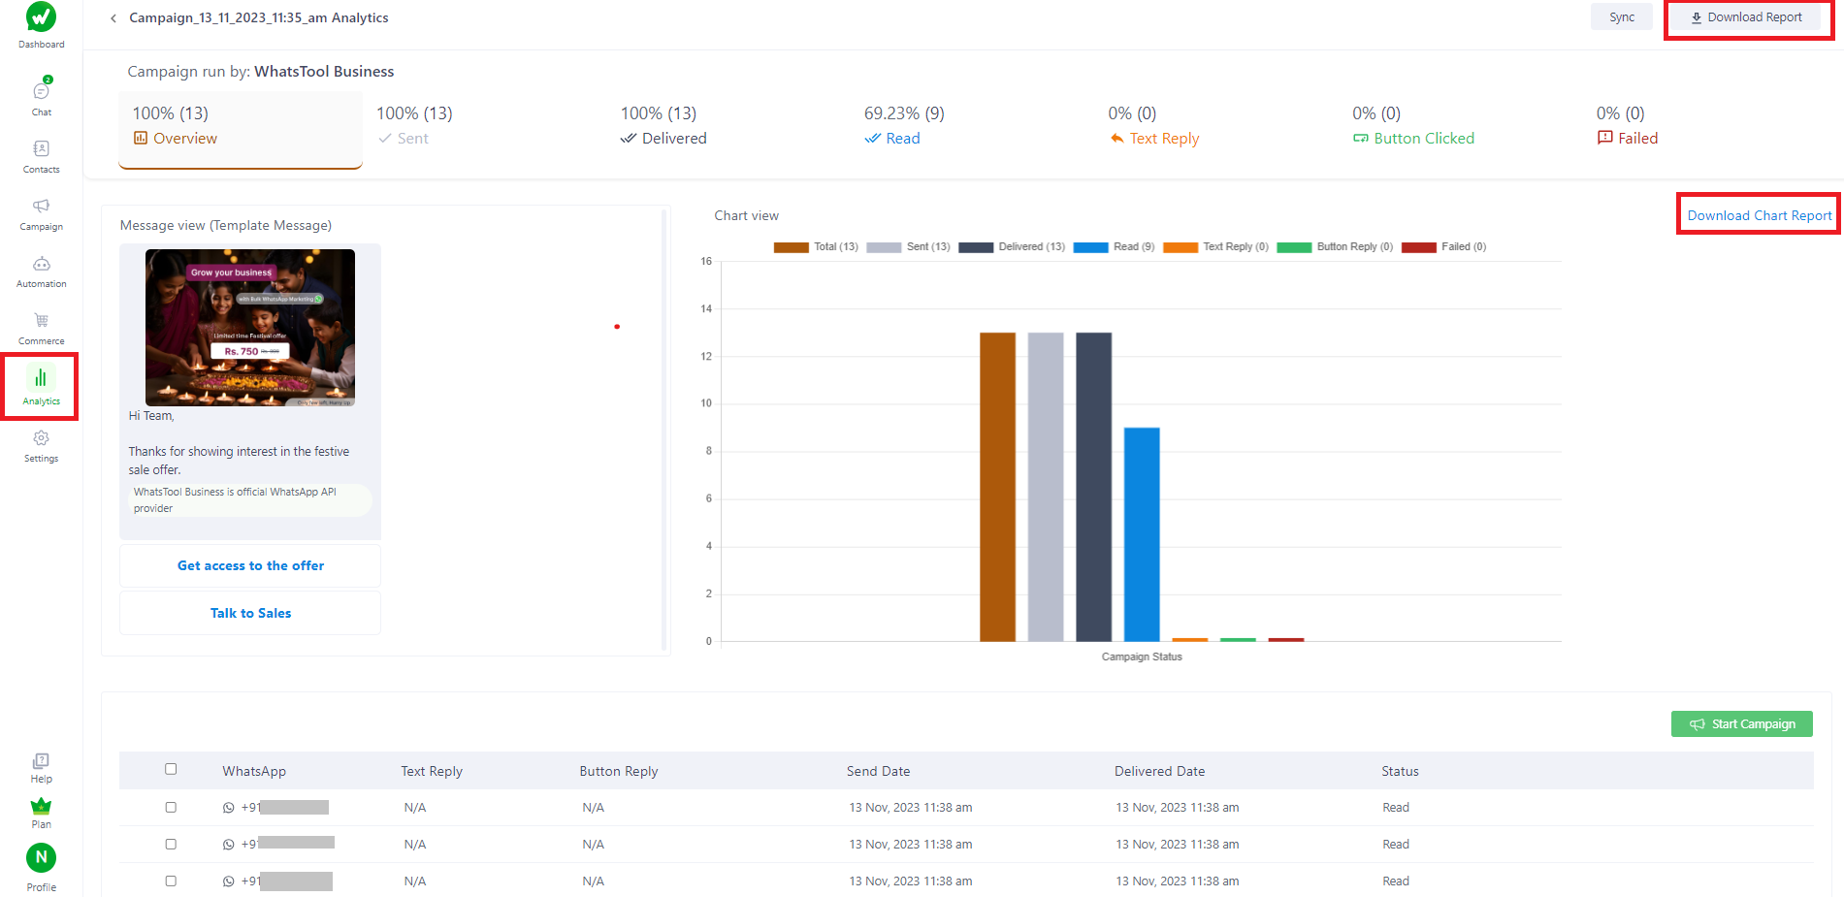This screenshot has height=897, width=1844.
Task: Click the Get access to the offer button
Action: point(250,565)
